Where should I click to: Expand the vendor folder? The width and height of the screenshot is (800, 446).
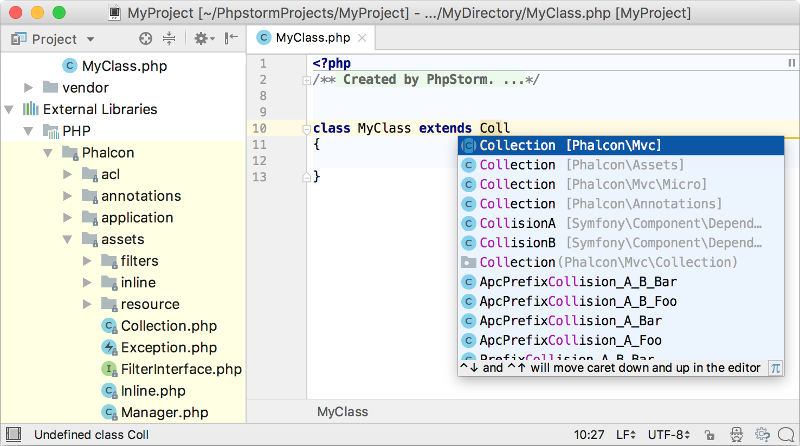point(29,88)
